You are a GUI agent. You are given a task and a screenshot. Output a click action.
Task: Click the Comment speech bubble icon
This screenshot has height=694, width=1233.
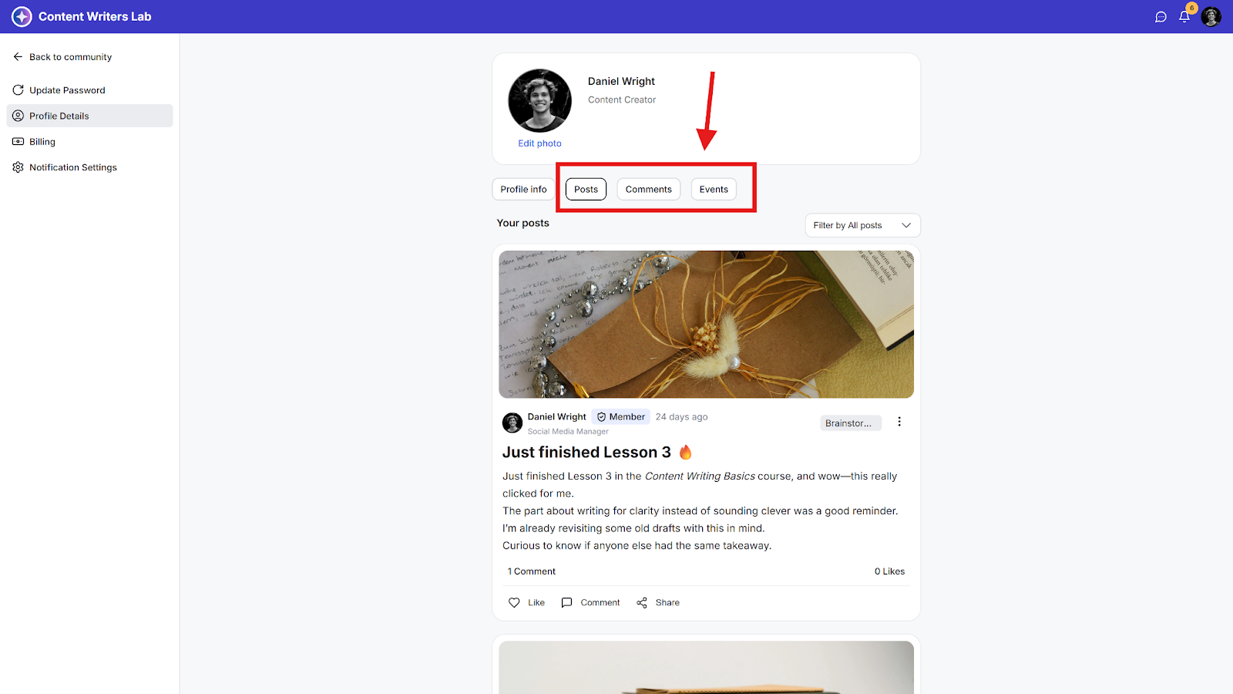click(566, 603)
